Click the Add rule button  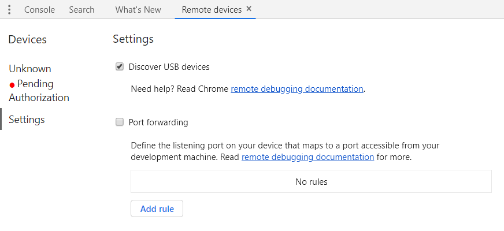[157, 208]
